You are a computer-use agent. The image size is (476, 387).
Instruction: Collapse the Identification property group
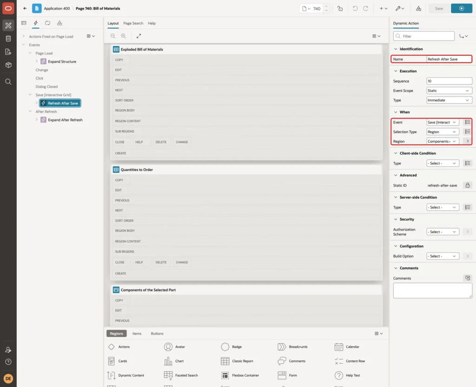tap(396, 49)
